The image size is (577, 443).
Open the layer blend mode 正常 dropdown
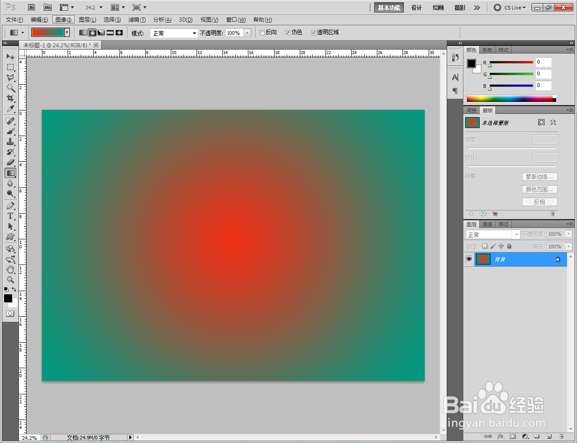click(493, 234)
